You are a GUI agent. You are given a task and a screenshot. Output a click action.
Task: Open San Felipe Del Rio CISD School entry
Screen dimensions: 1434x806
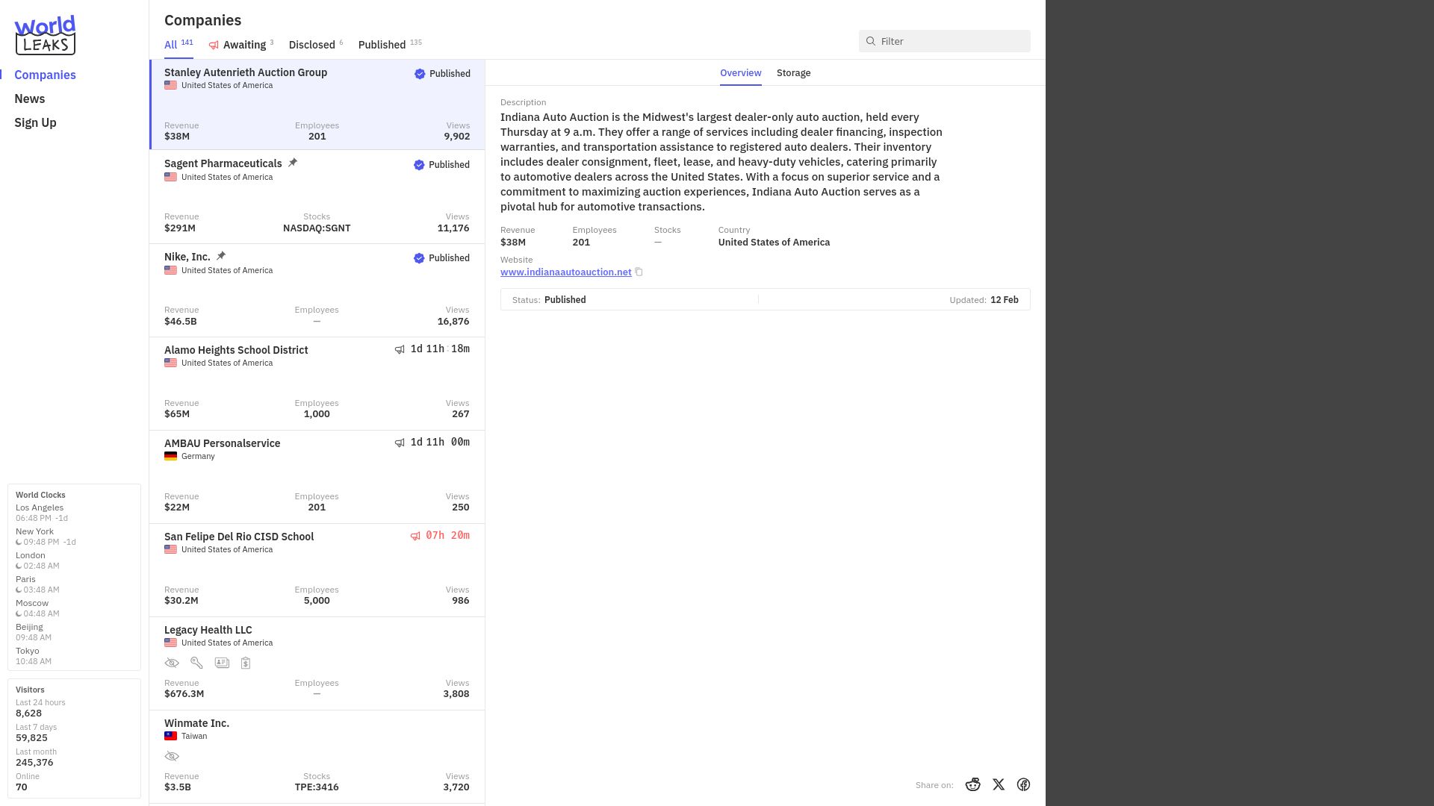click(317, 570)
